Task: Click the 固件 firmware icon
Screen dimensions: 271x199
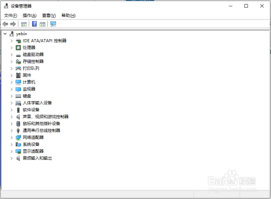Action: (x=18, y=75)
